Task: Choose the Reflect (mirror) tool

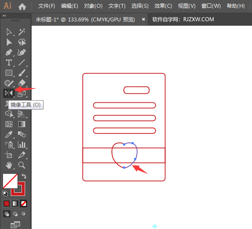Action: point(9,93)
